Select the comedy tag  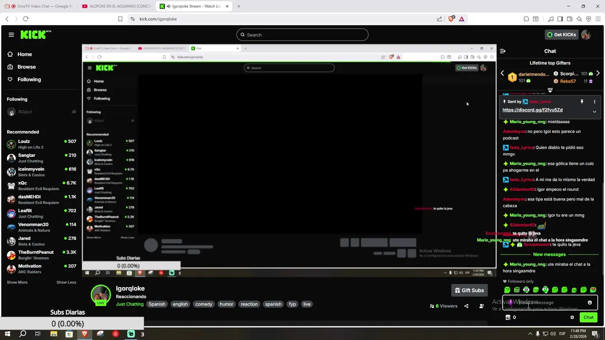point(204,304)
